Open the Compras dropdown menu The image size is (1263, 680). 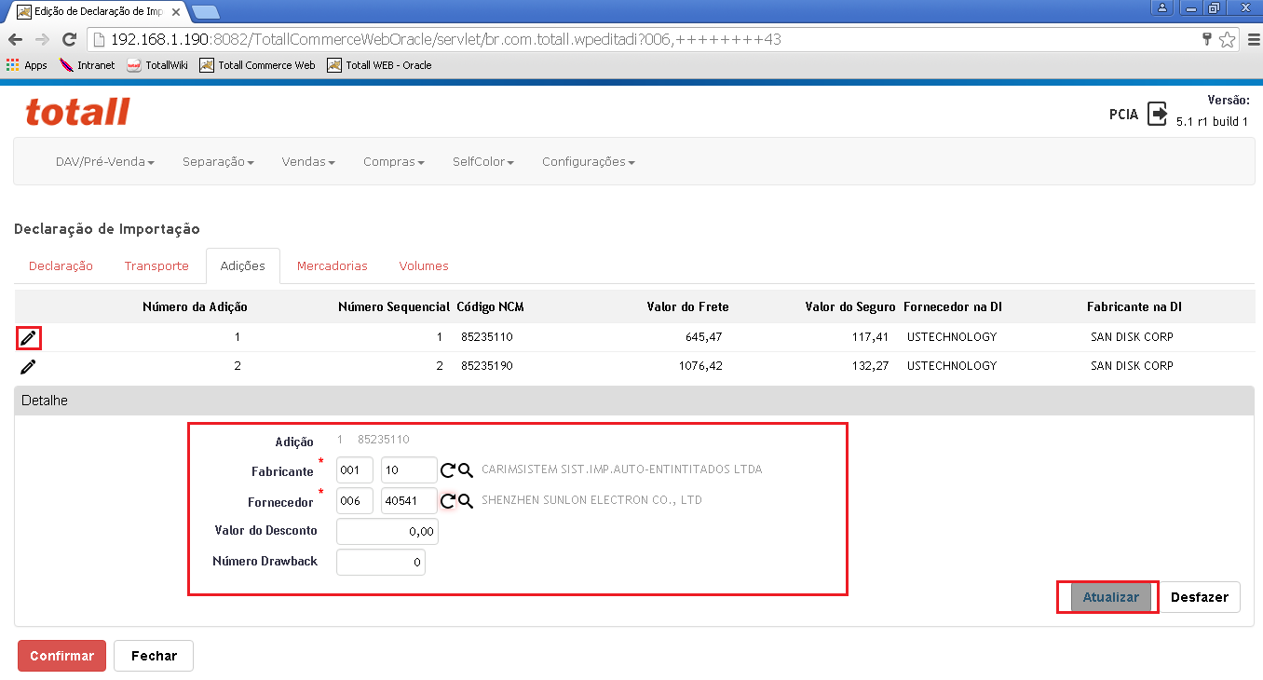click(x=394, y=162)
